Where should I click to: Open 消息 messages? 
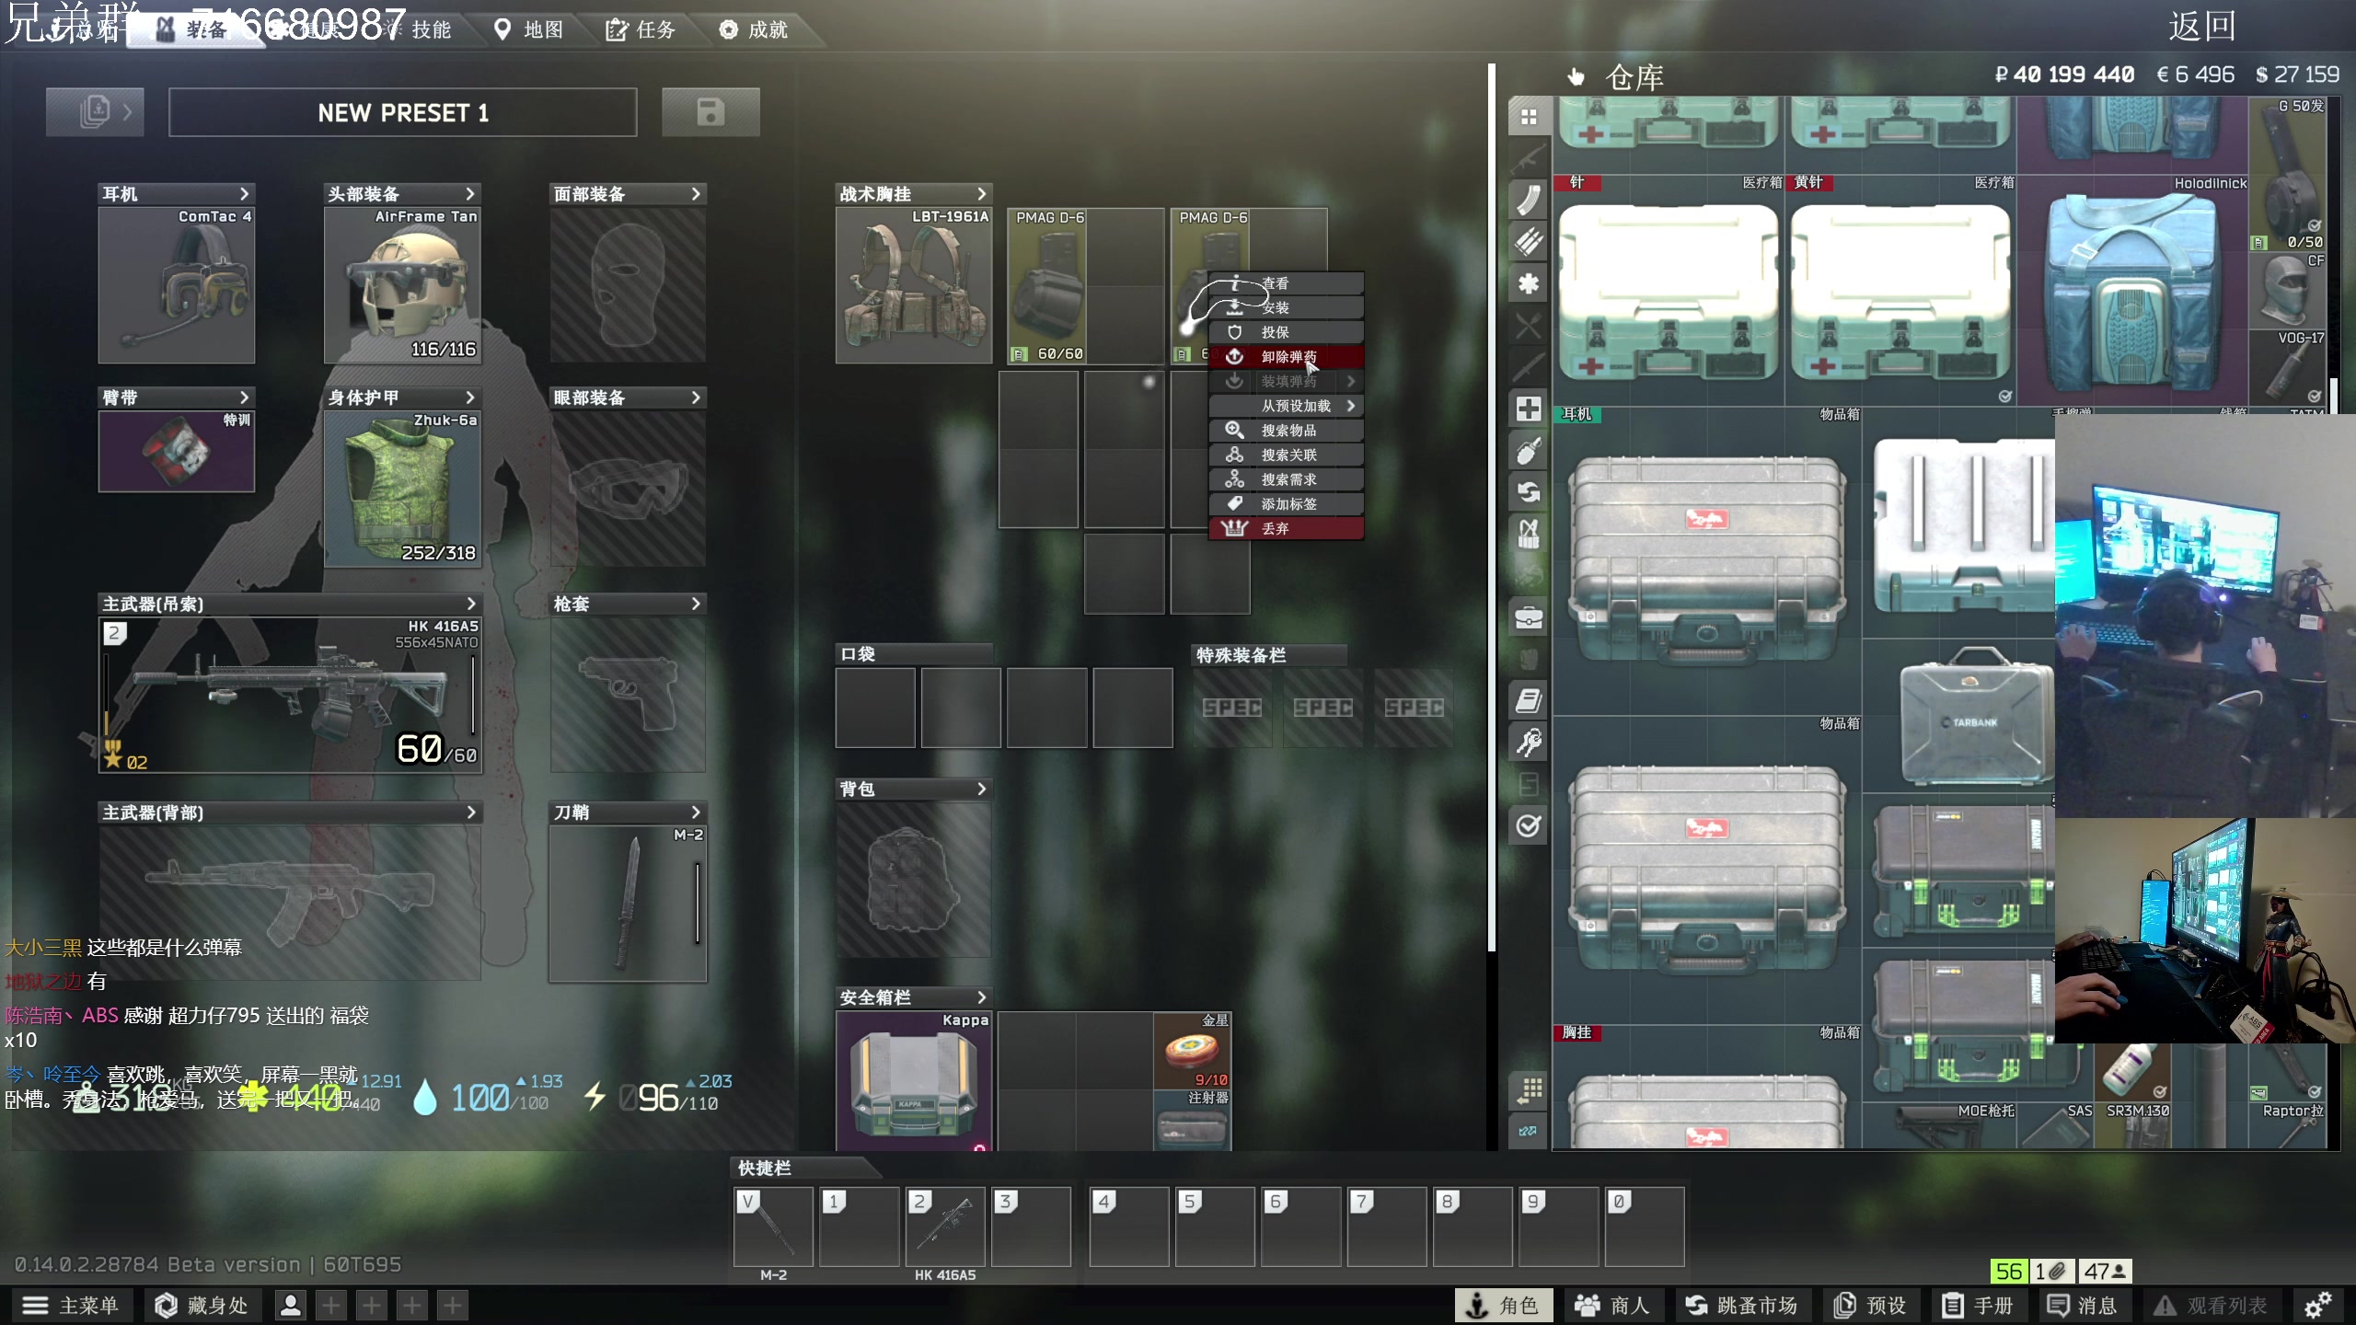pos(2083,1305)
